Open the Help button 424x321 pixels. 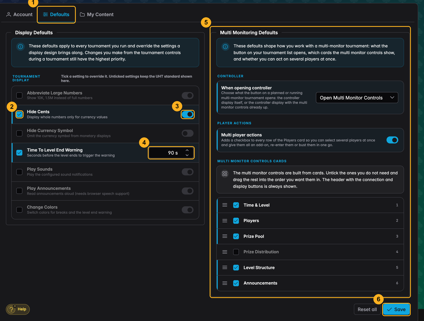point(18,309)
